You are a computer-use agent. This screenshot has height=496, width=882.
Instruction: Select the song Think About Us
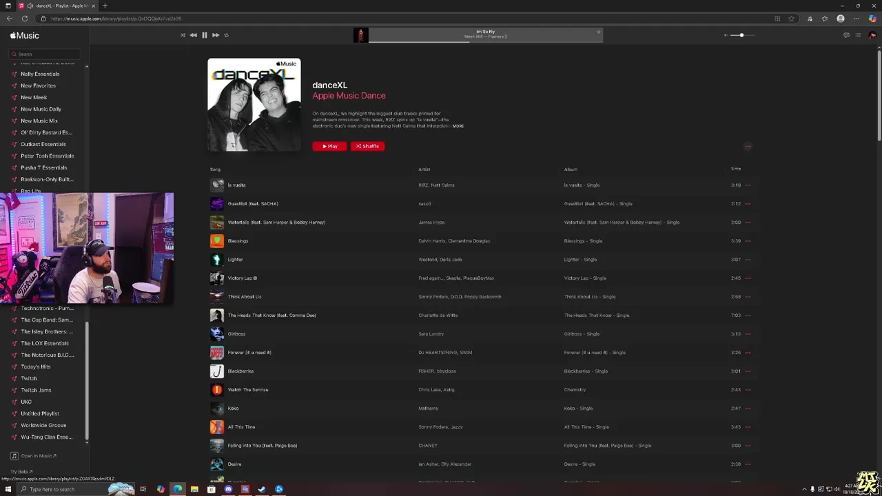click(245, 297)
